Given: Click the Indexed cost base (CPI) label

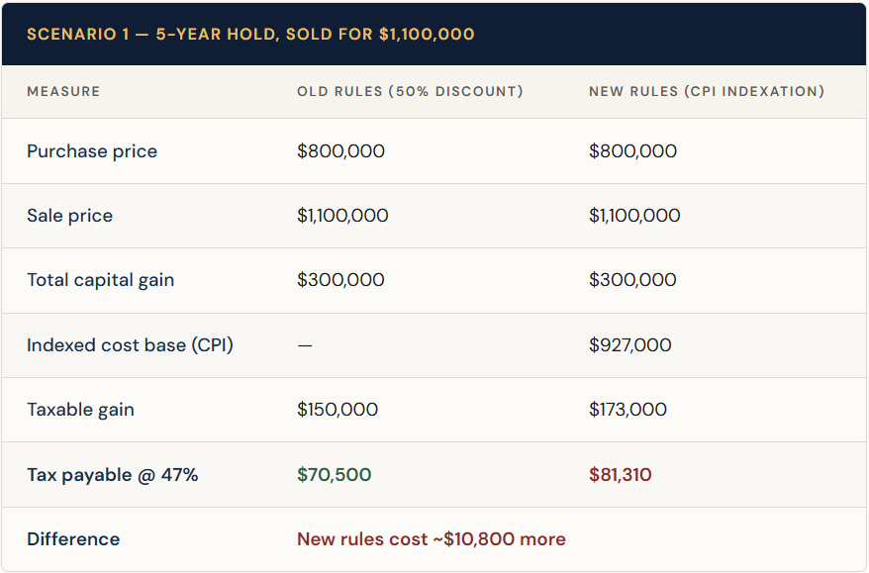Looking at the screenshot, I should pos(131,344).
